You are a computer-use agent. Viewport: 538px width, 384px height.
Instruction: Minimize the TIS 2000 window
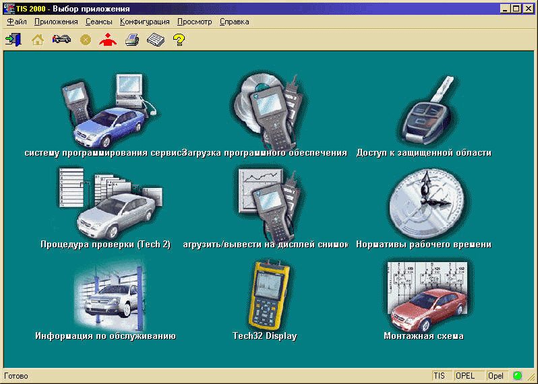(x=505, y=9)
